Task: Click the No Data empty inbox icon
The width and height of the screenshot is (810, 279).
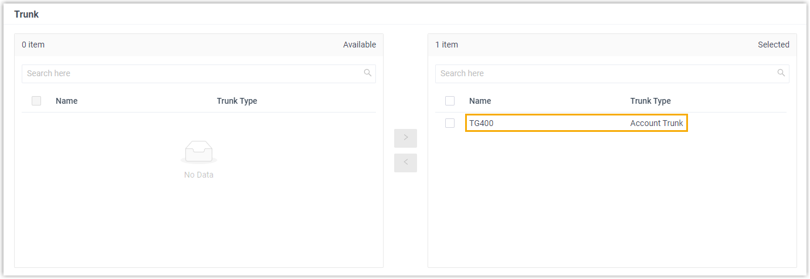Action: pos(199,152)
